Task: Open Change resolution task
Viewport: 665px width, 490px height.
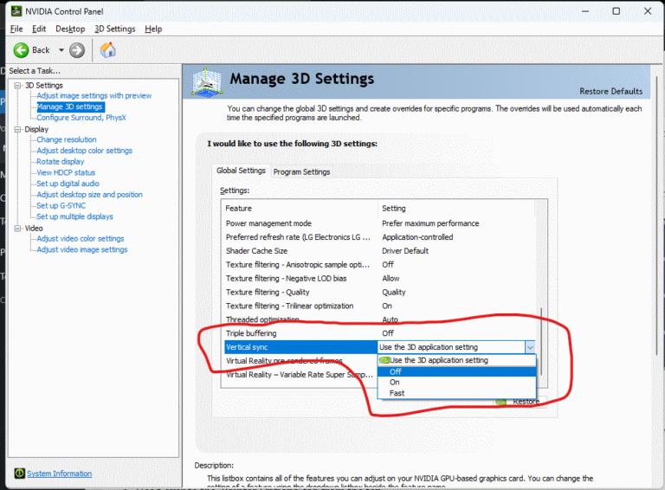Action: pyautogui.click(x=67, y=139)
